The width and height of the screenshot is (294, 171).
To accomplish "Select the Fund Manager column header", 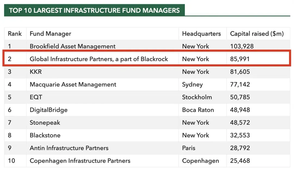I will (50, 34).
